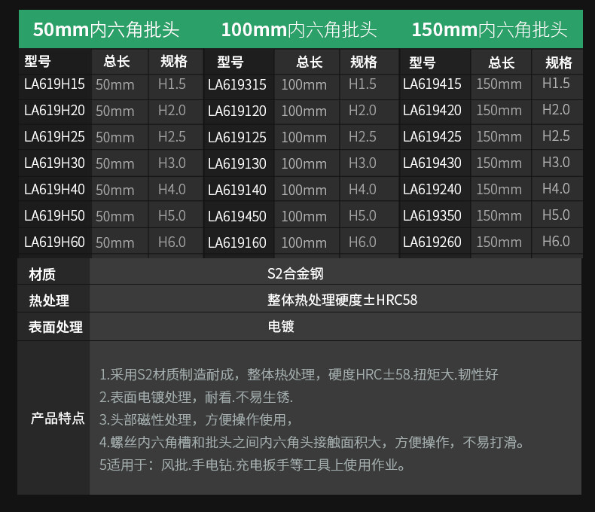Click model number LA619125
This screenshot has width=595, height=512.
pos(237,137)
